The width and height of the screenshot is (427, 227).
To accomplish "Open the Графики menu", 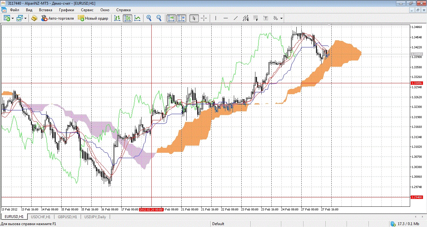I will (66, 10).
